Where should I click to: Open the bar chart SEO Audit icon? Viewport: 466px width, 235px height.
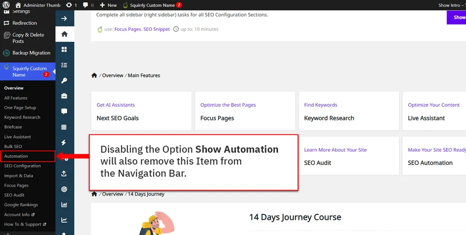[64, 205]
